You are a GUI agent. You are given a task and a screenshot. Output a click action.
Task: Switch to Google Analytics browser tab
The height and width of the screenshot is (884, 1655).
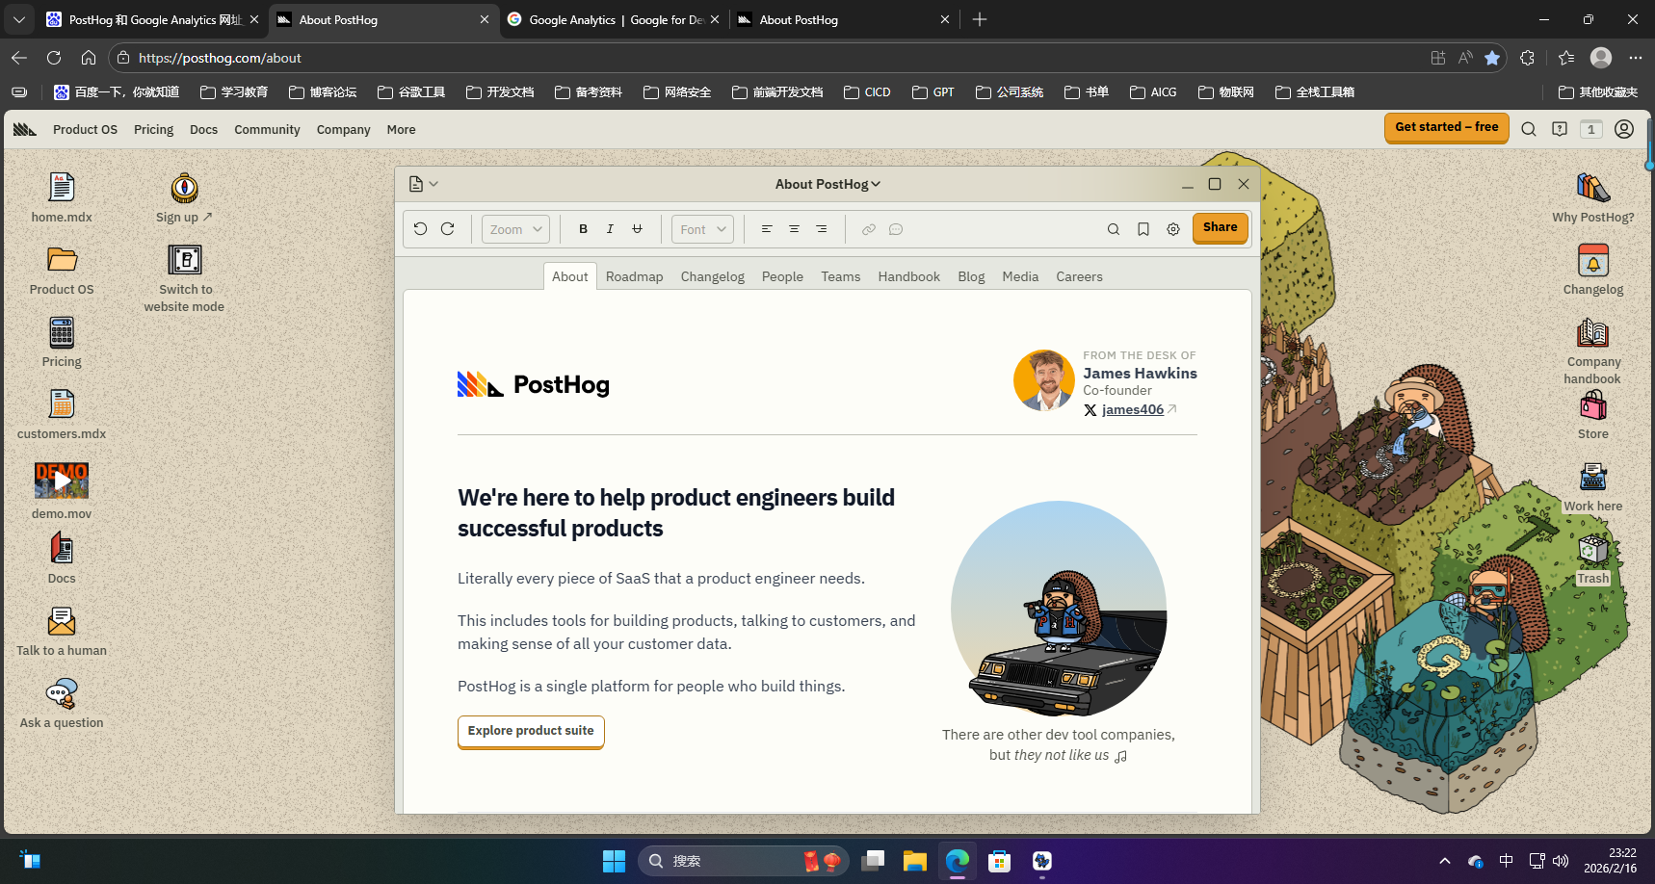pos(615,19)
